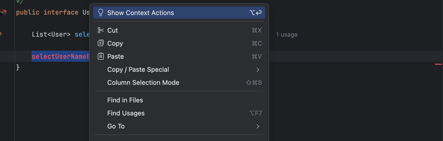The image size is (443, 141).
Task: Select Show Context Actions
Action: coord(141,13)
